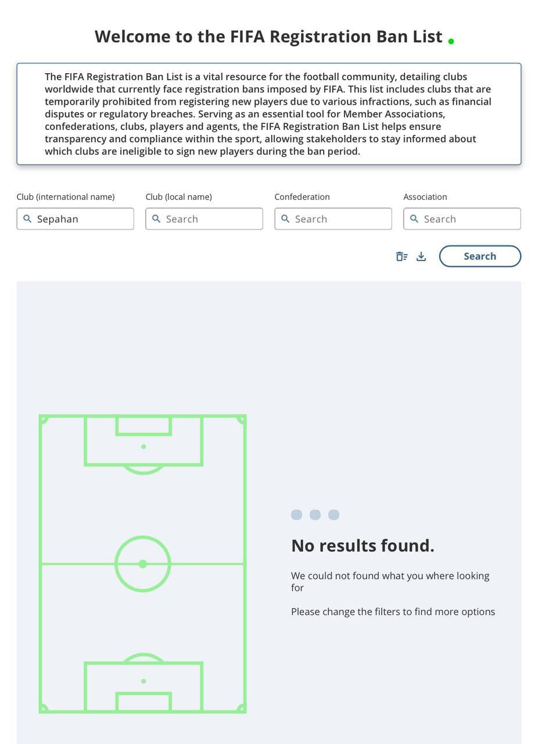Image resolution: width=538 pixels, height=744 pixels.
Task: Open the Association search box
Action: coord(462,219)
